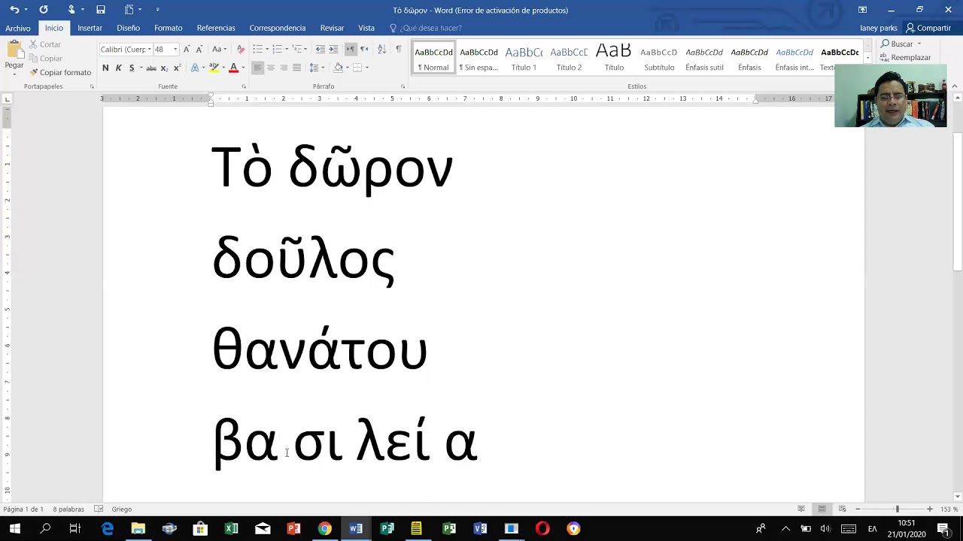Switch to the Insertar tab
Screen dimensions: 963x541
90,28
